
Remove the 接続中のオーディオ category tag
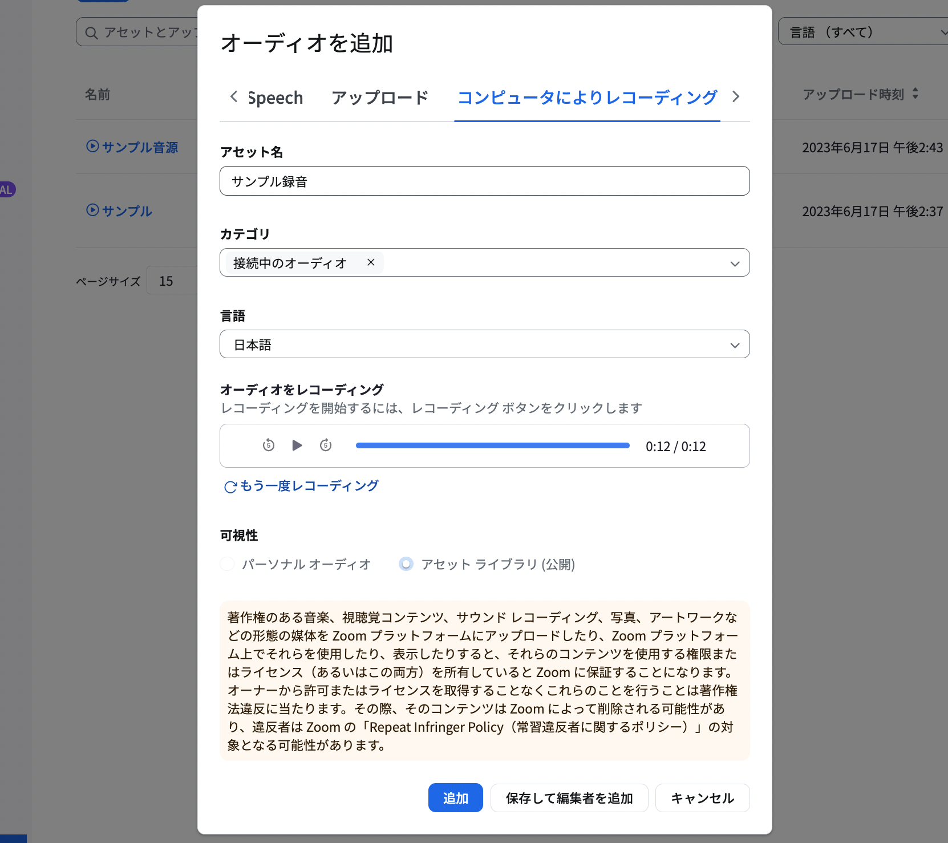click(371, 262)
